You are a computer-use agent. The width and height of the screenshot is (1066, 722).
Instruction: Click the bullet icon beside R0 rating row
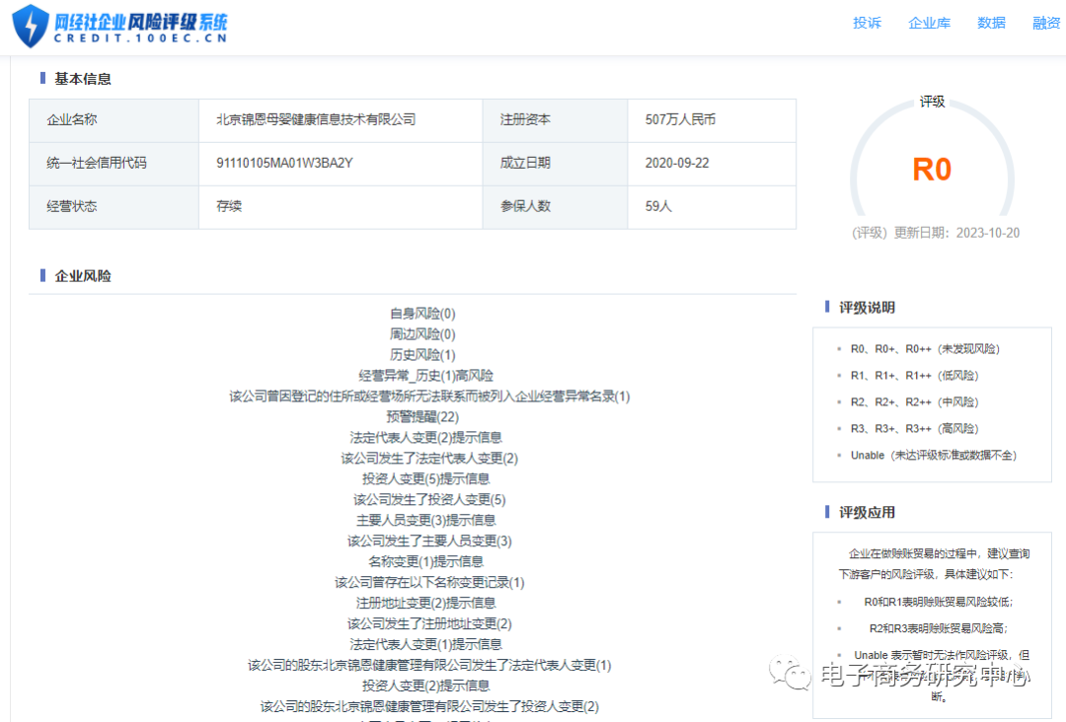841,348
